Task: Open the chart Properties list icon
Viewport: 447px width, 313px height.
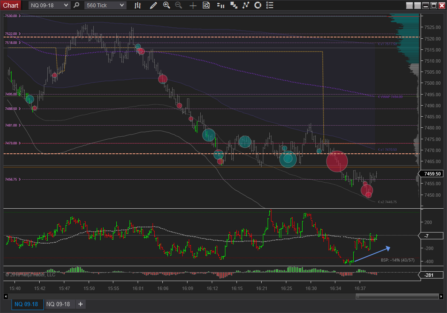Action: point(270,5)
